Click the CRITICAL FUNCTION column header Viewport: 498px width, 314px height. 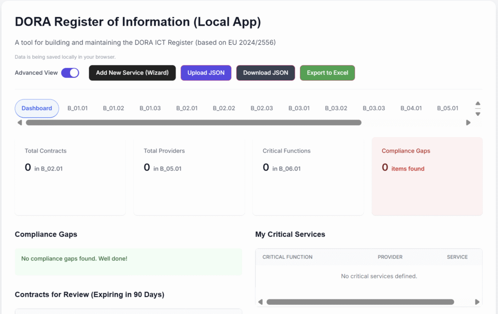[287, 257]
